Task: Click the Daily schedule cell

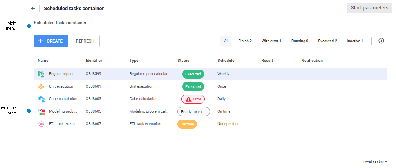Action: pyautogui.click(x=221, y=99)
